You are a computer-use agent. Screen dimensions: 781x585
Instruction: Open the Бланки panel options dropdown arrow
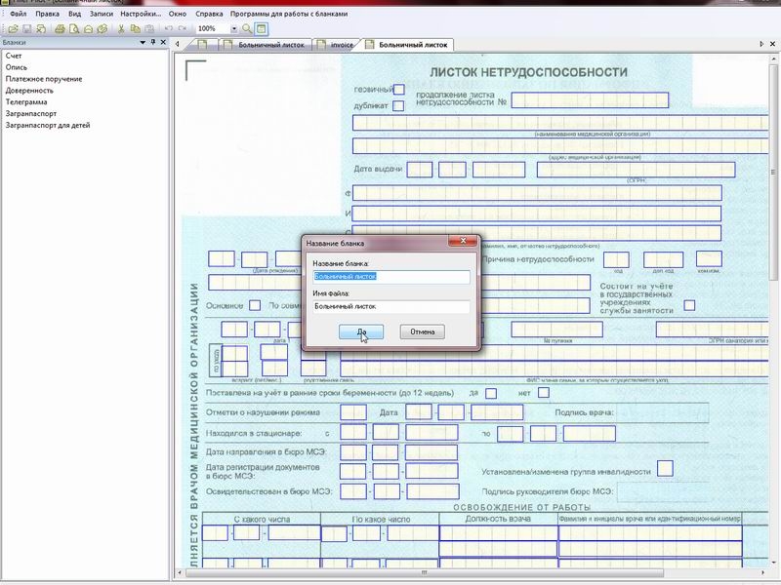click(143, 43)
